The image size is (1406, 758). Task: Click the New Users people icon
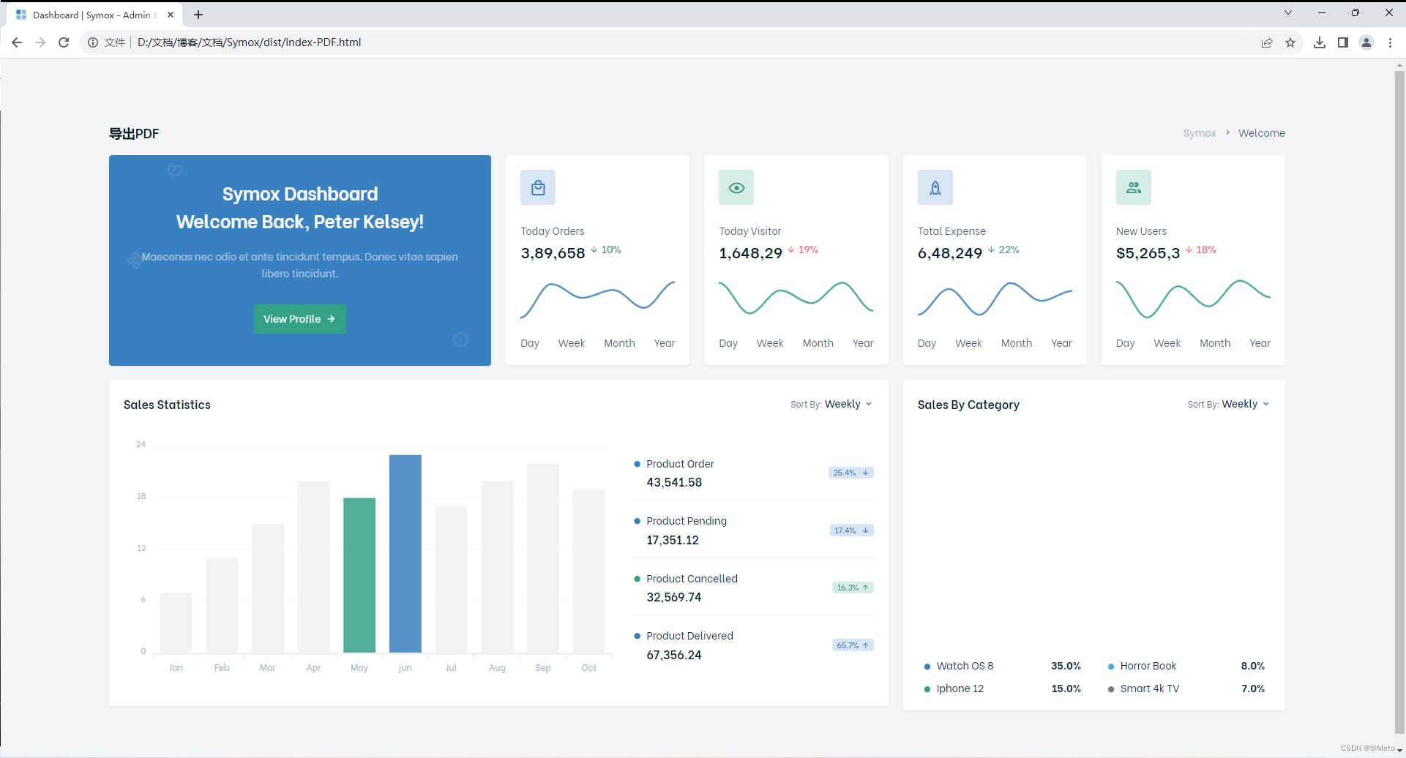(1134, 188)
